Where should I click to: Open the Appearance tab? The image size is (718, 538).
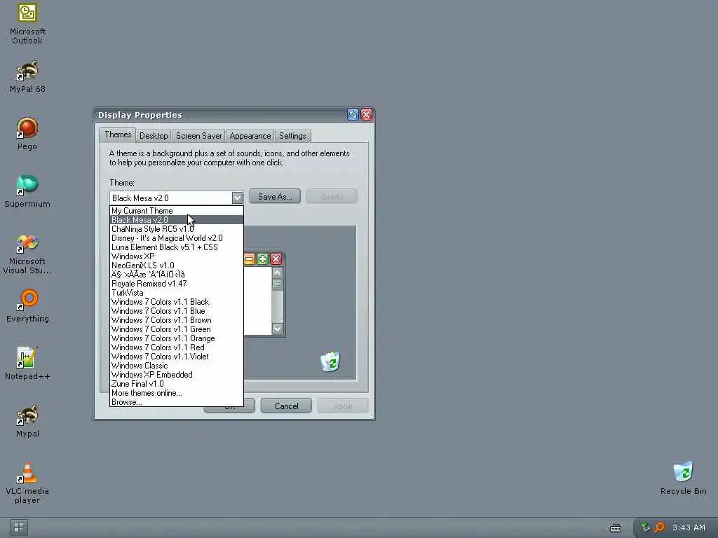pos(250,136)
